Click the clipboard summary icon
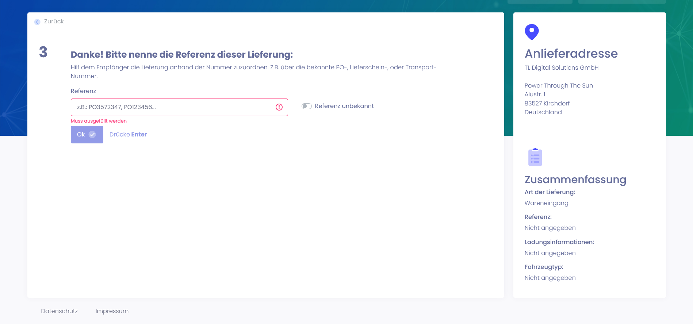Image resolution: width=693 pixels, height=324 pixels. (x=535, y=157)
